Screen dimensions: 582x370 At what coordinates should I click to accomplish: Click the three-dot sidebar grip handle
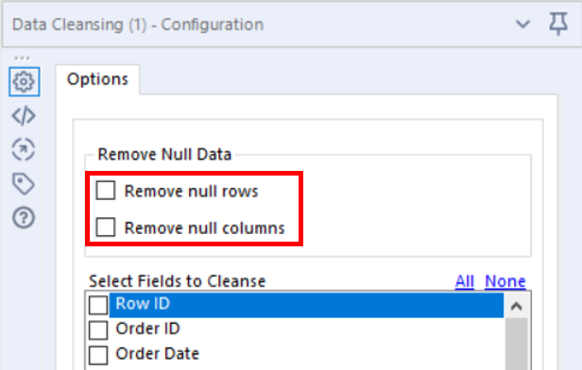click(22, 58)
